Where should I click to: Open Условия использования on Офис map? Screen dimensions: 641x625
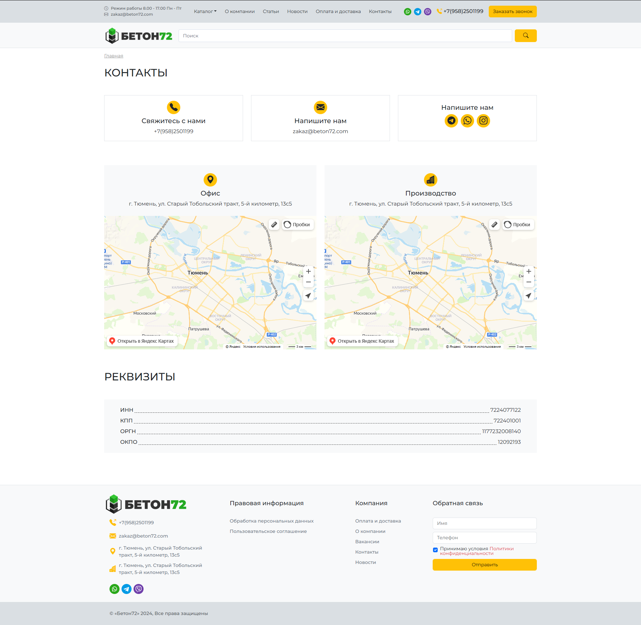tap(262, 347)
